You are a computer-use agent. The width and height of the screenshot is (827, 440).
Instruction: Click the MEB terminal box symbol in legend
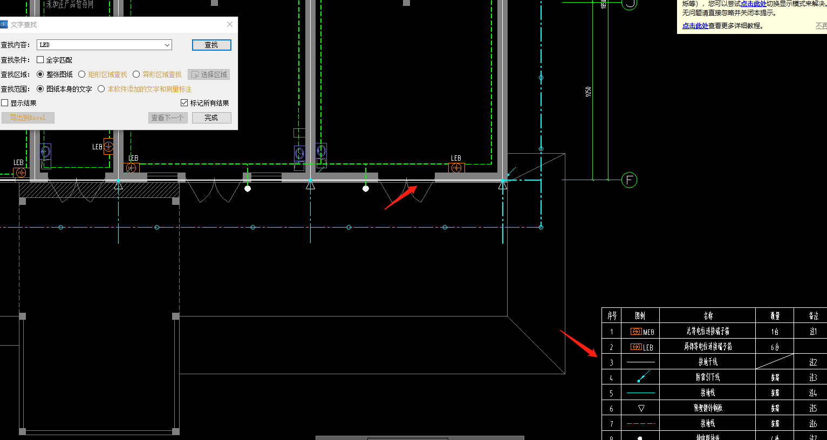coord(636,332)
